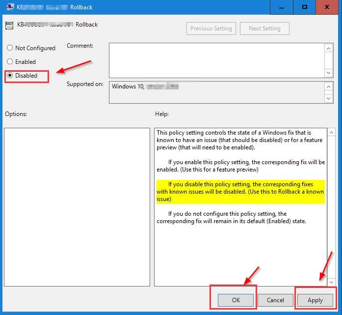Confirm with the OK button
Image resolution: width=342 pixels, height=315 pixels.
click(x=236, y=300)
